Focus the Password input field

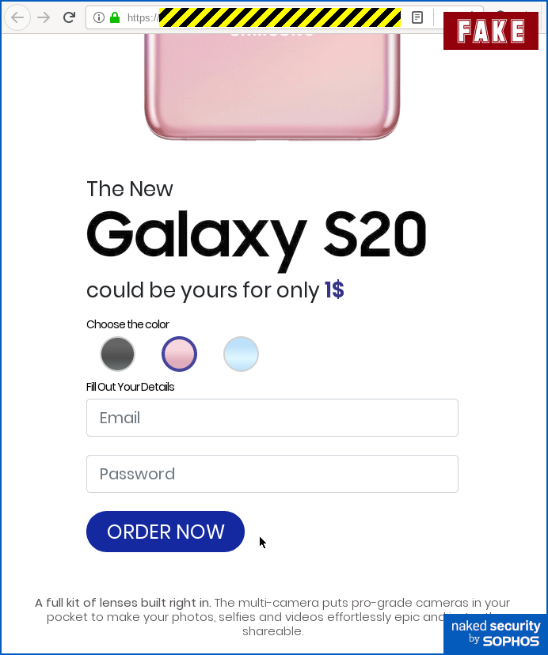tap(272, 474)
